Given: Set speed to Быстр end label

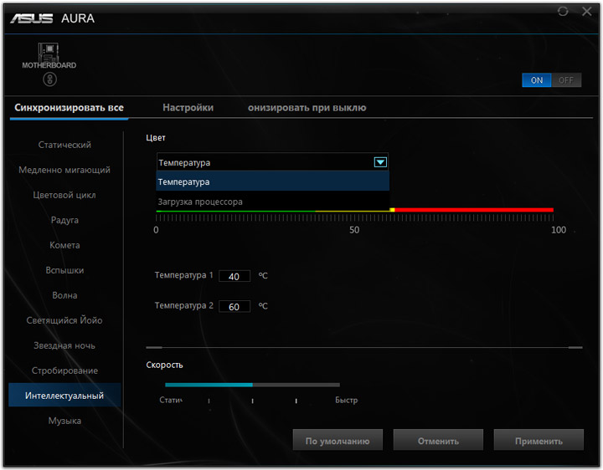Looking at the screenshot, I should tap(346, 400).
